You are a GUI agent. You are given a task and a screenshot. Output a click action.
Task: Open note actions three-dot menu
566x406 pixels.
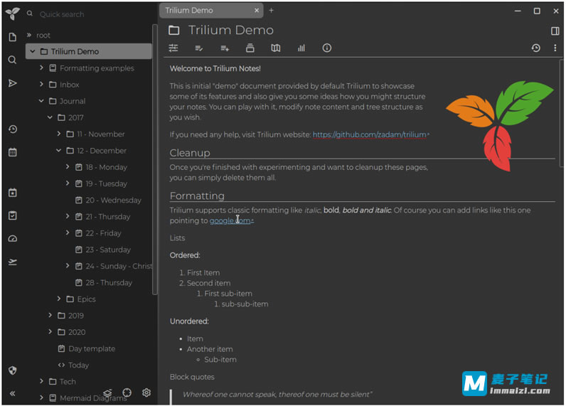click(x=555, y=48)
